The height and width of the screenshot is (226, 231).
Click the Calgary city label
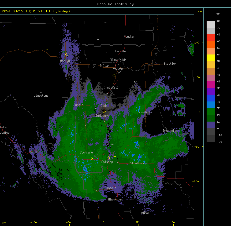(107, 162)
